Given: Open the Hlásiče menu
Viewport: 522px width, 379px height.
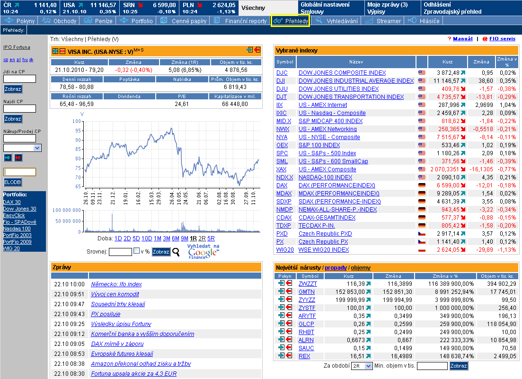Looking at the screenshot, I should coord(424,21).
